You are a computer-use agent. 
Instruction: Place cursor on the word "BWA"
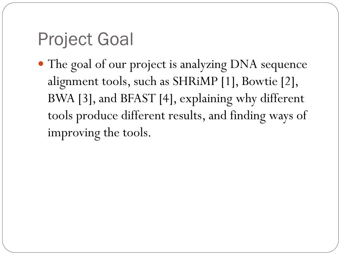pos(61,98)
